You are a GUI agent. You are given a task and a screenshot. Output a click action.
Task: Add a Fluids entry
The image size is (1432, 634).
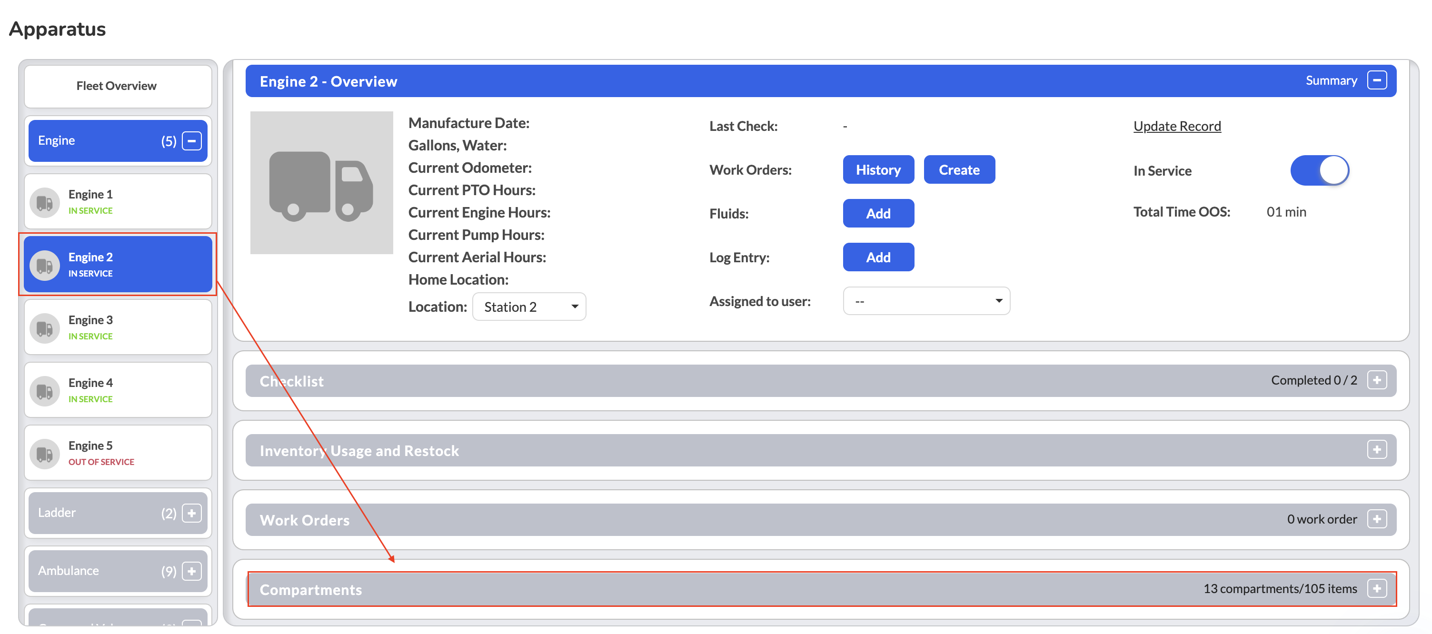878,213
